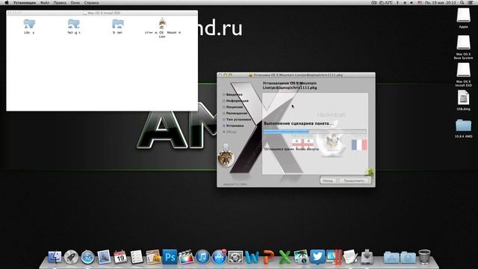Select Лицензия step in installer sidebar

[x=235, y=107]
